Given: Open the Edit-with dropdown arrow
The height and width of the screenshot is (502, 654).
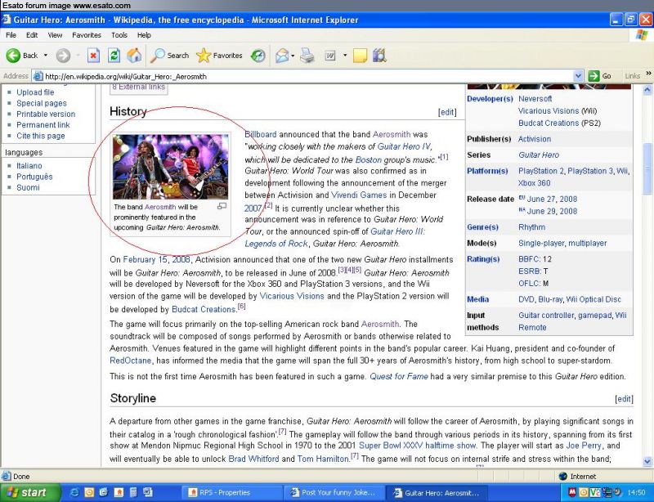Looking at the screenshot, I should [x=345, y=55].
